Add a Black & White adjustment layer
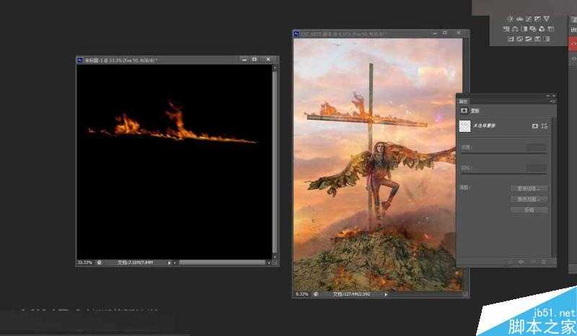 click(524, 29)
